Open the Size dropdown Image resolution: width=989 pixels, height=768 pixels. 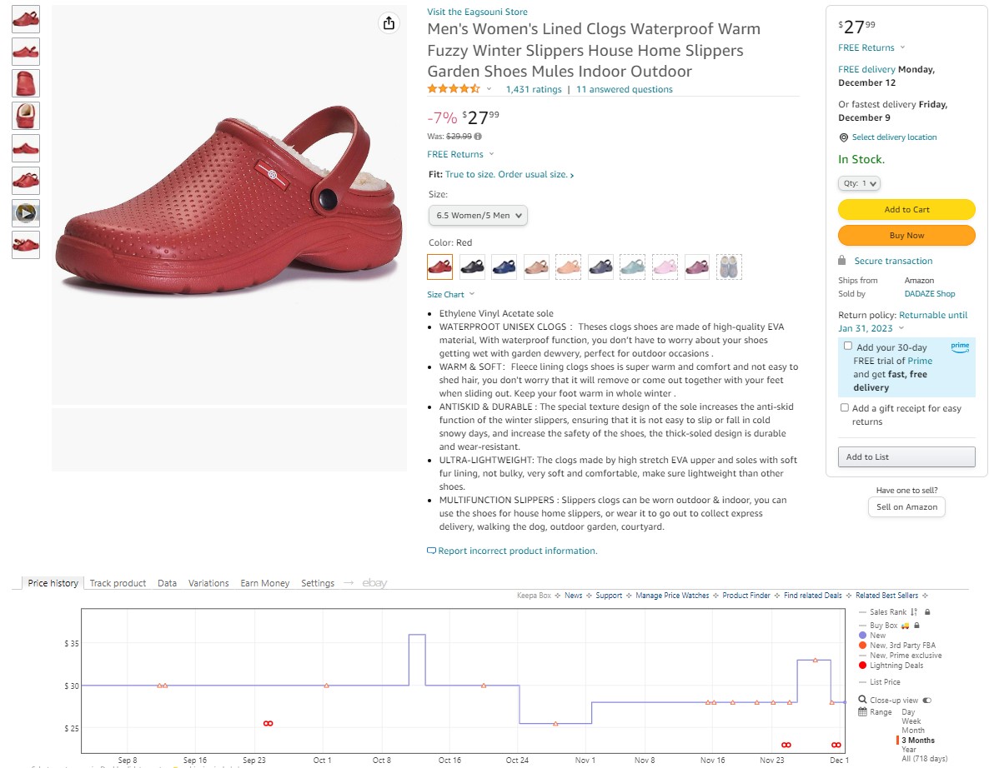point(478,216)
